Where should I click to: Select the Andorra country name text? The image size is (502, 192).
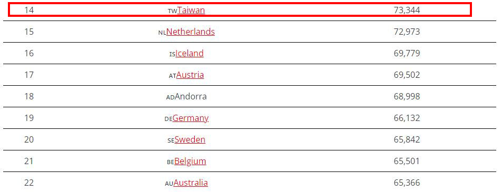click(191, 96)
